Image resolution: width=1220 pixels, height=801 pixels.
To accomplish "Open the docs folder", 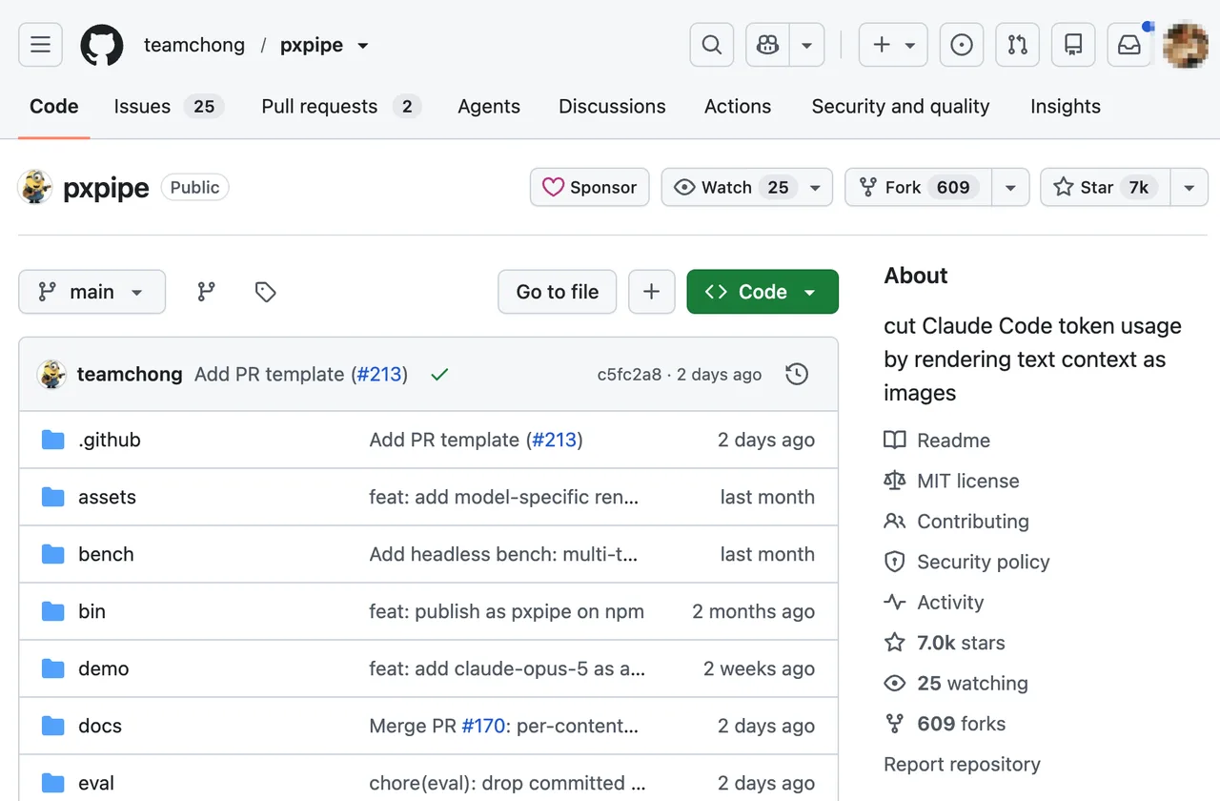I will pos(100,726).
